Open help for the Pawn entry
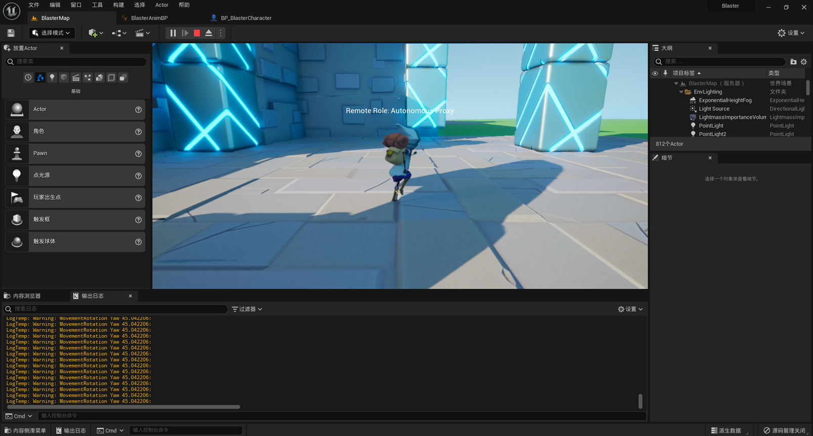Screen dimensions: 813x436 (138, 153)
